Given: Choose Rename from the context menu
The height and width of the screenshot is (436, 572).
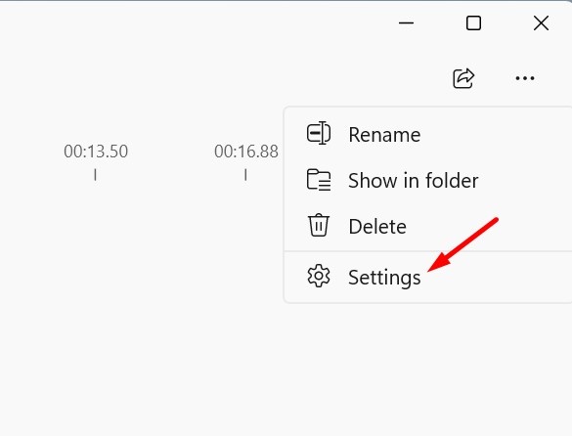Looking at the screenshot, I should pos(428,134).
